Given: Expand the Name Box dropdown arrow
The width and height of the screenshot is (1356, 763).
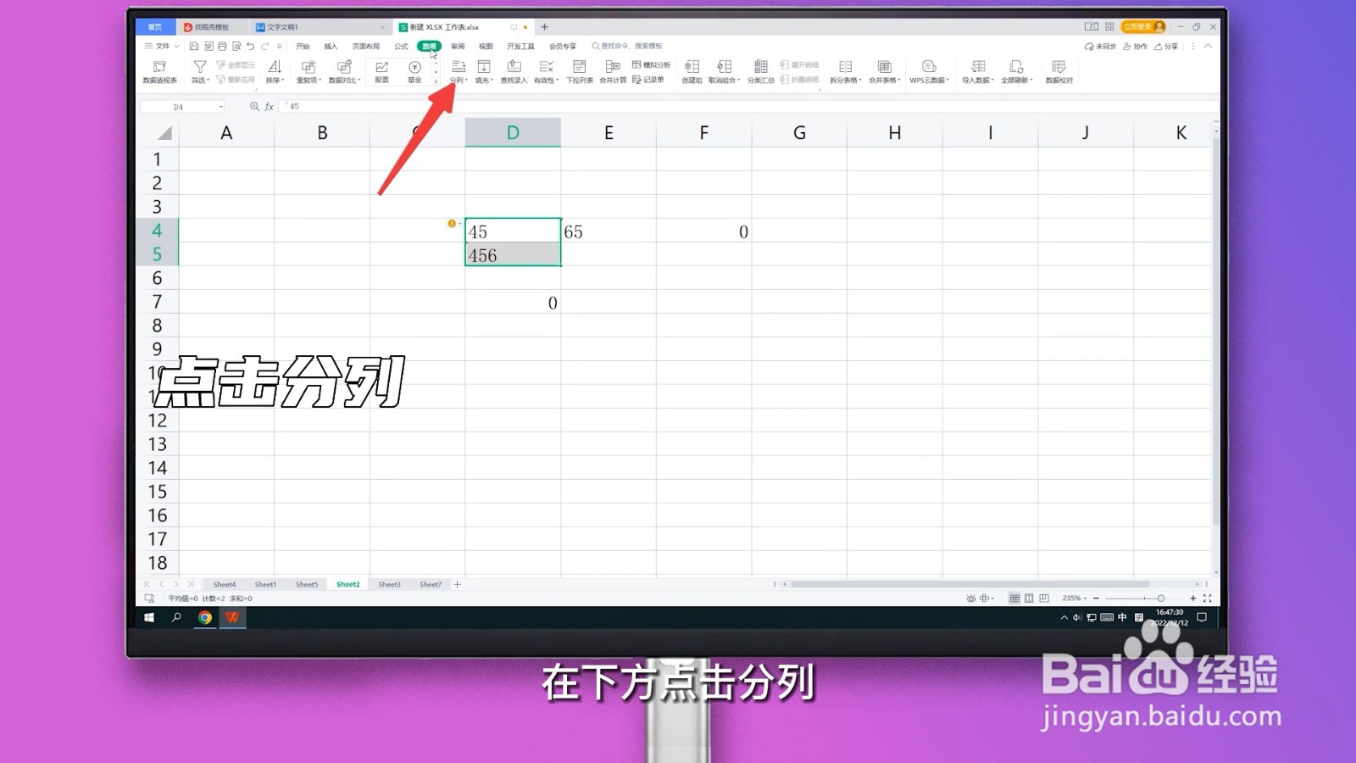Looking at the screenshot, I should pyautogui.click(x=221, y=107).
